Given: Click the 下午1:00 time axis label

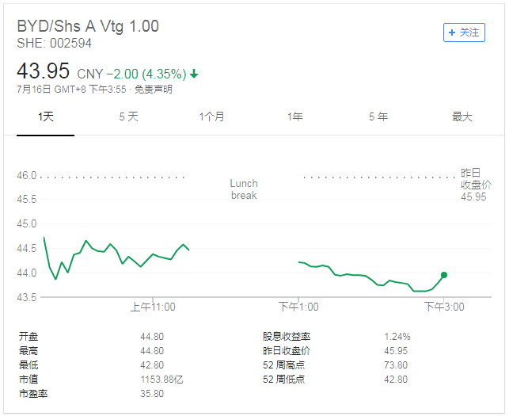Looking at the screenshot, I should tap(298, 307).
